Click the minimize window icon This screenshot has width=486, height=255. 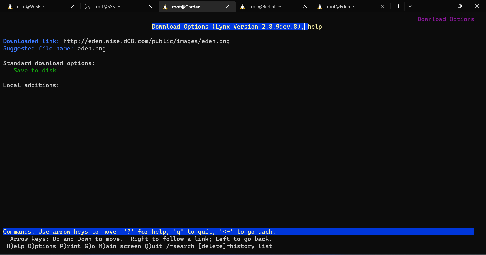[x=442, y=6]
